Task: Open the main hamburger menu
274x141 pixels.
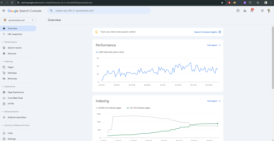Action: pos(3,11)
